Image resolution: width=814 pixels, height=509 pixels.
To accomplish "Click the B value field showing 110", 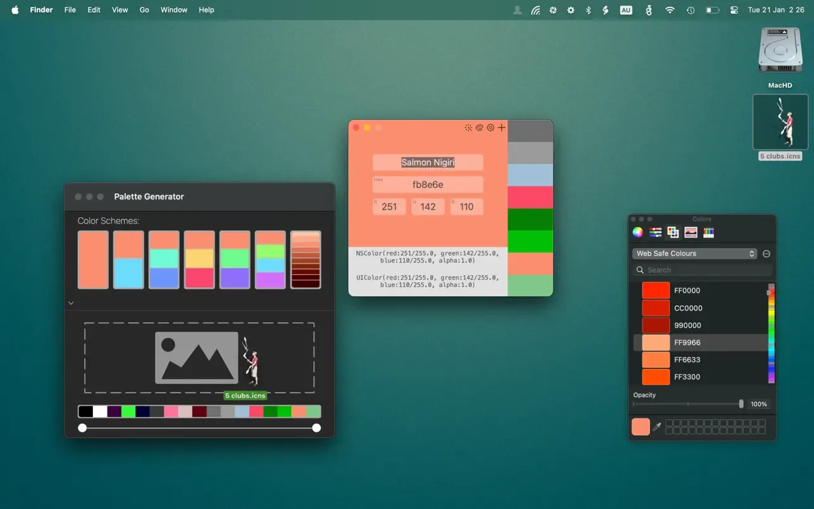I will coord(466,206).
